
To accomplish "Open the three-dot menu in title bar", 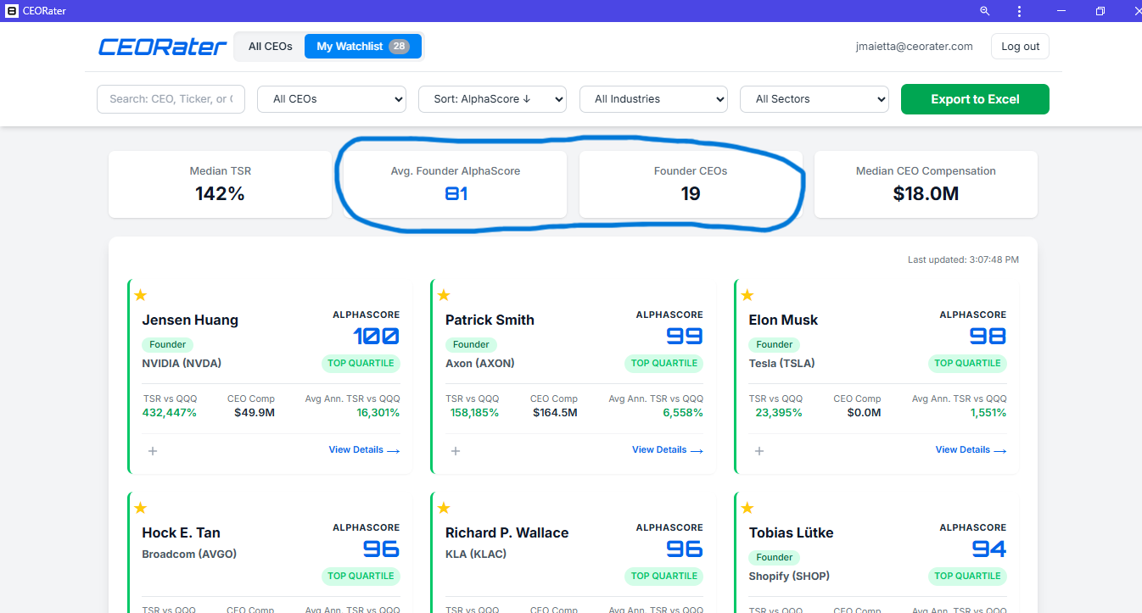I will point(1019,11).
